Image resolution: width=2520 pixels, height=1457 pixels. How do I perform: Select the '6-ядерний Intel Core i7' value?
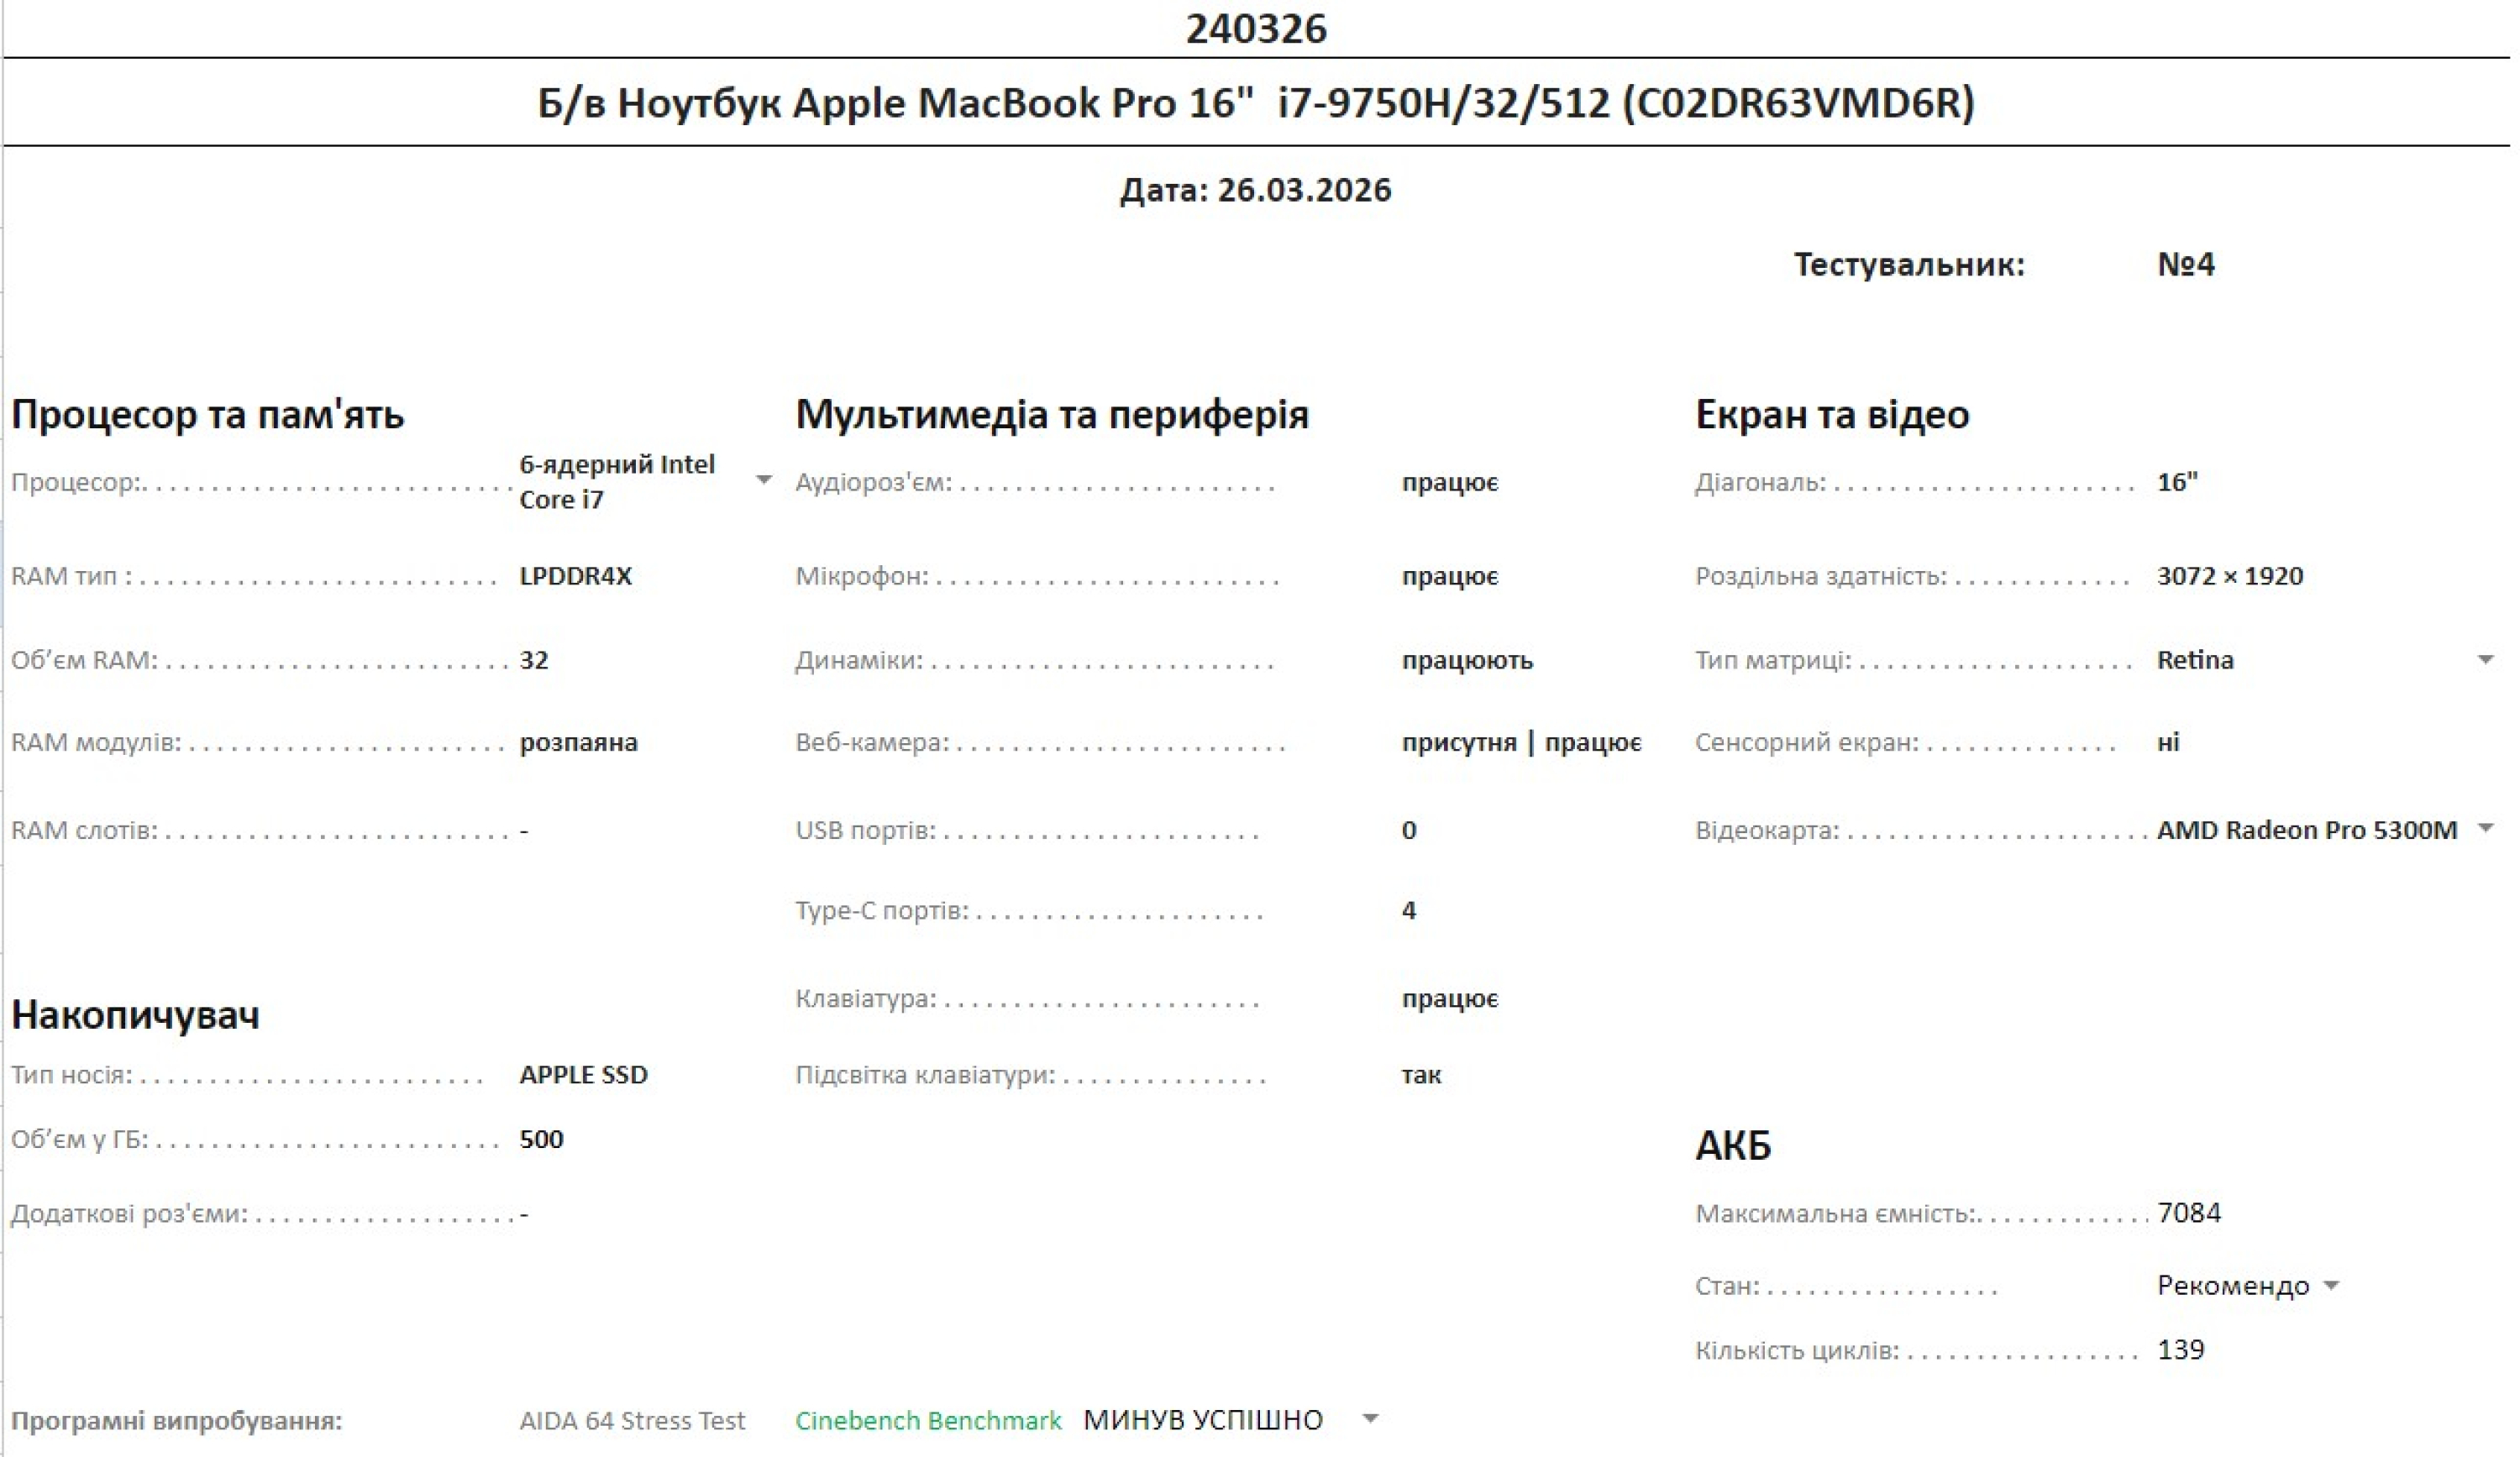click(x=617, y=482)
